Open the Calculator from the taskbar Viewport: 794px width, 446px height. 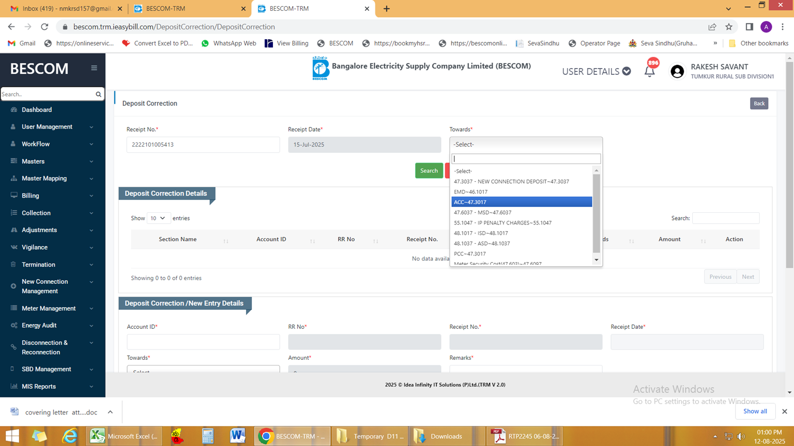pos(208,436)
